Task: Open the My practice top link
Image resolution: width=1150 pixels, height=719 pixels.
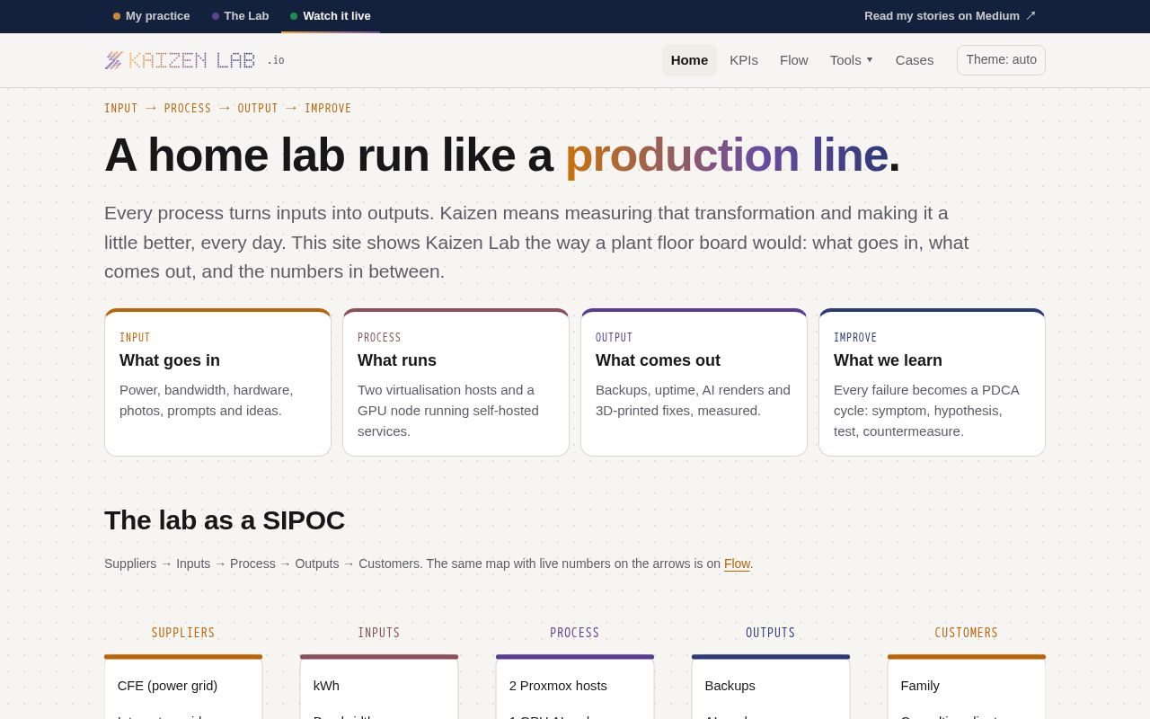Action: (x=151, y=15)
